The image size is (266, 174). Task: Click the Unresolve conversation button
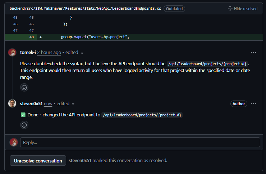(38, 161)
